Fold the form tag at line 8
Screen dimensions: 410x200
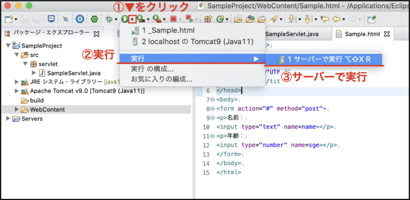click(212, 109)
